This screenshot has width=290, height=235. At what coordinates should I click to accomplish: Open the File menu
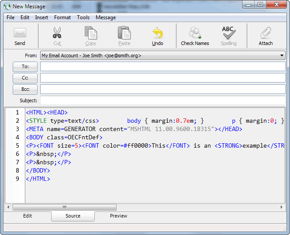10,17
